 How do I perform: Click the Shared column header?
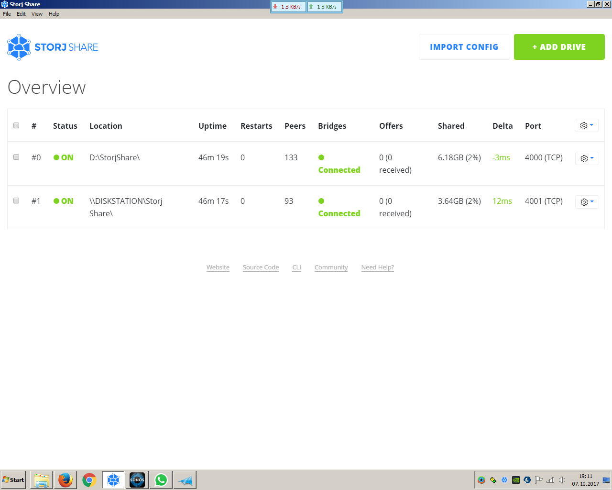451,126
